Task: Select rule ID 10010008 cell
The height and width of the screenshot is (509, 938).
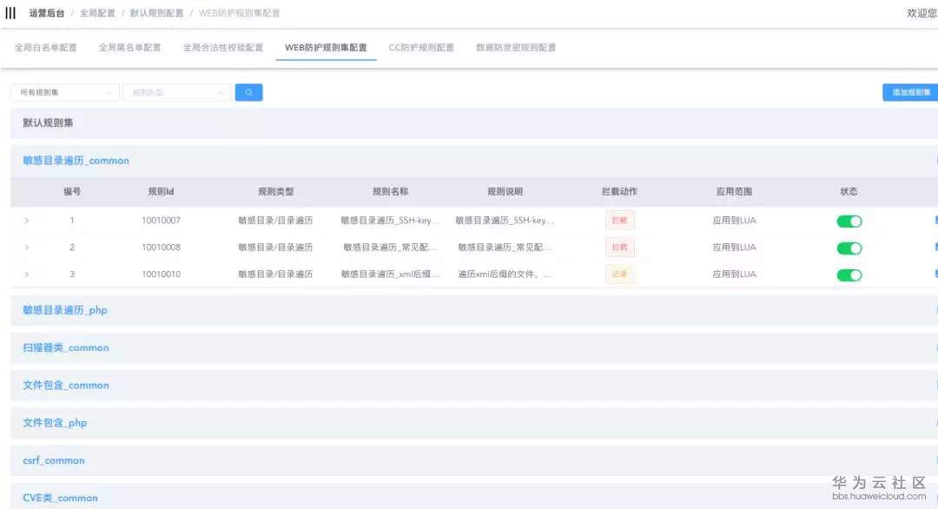Action: click(x=161, y=248)
